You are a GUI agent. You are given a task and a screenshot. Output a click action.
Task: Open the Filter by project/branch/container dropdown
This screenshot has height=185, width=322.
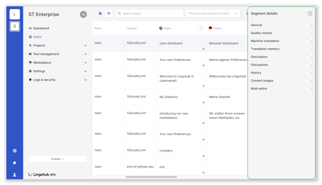(213, 13)
